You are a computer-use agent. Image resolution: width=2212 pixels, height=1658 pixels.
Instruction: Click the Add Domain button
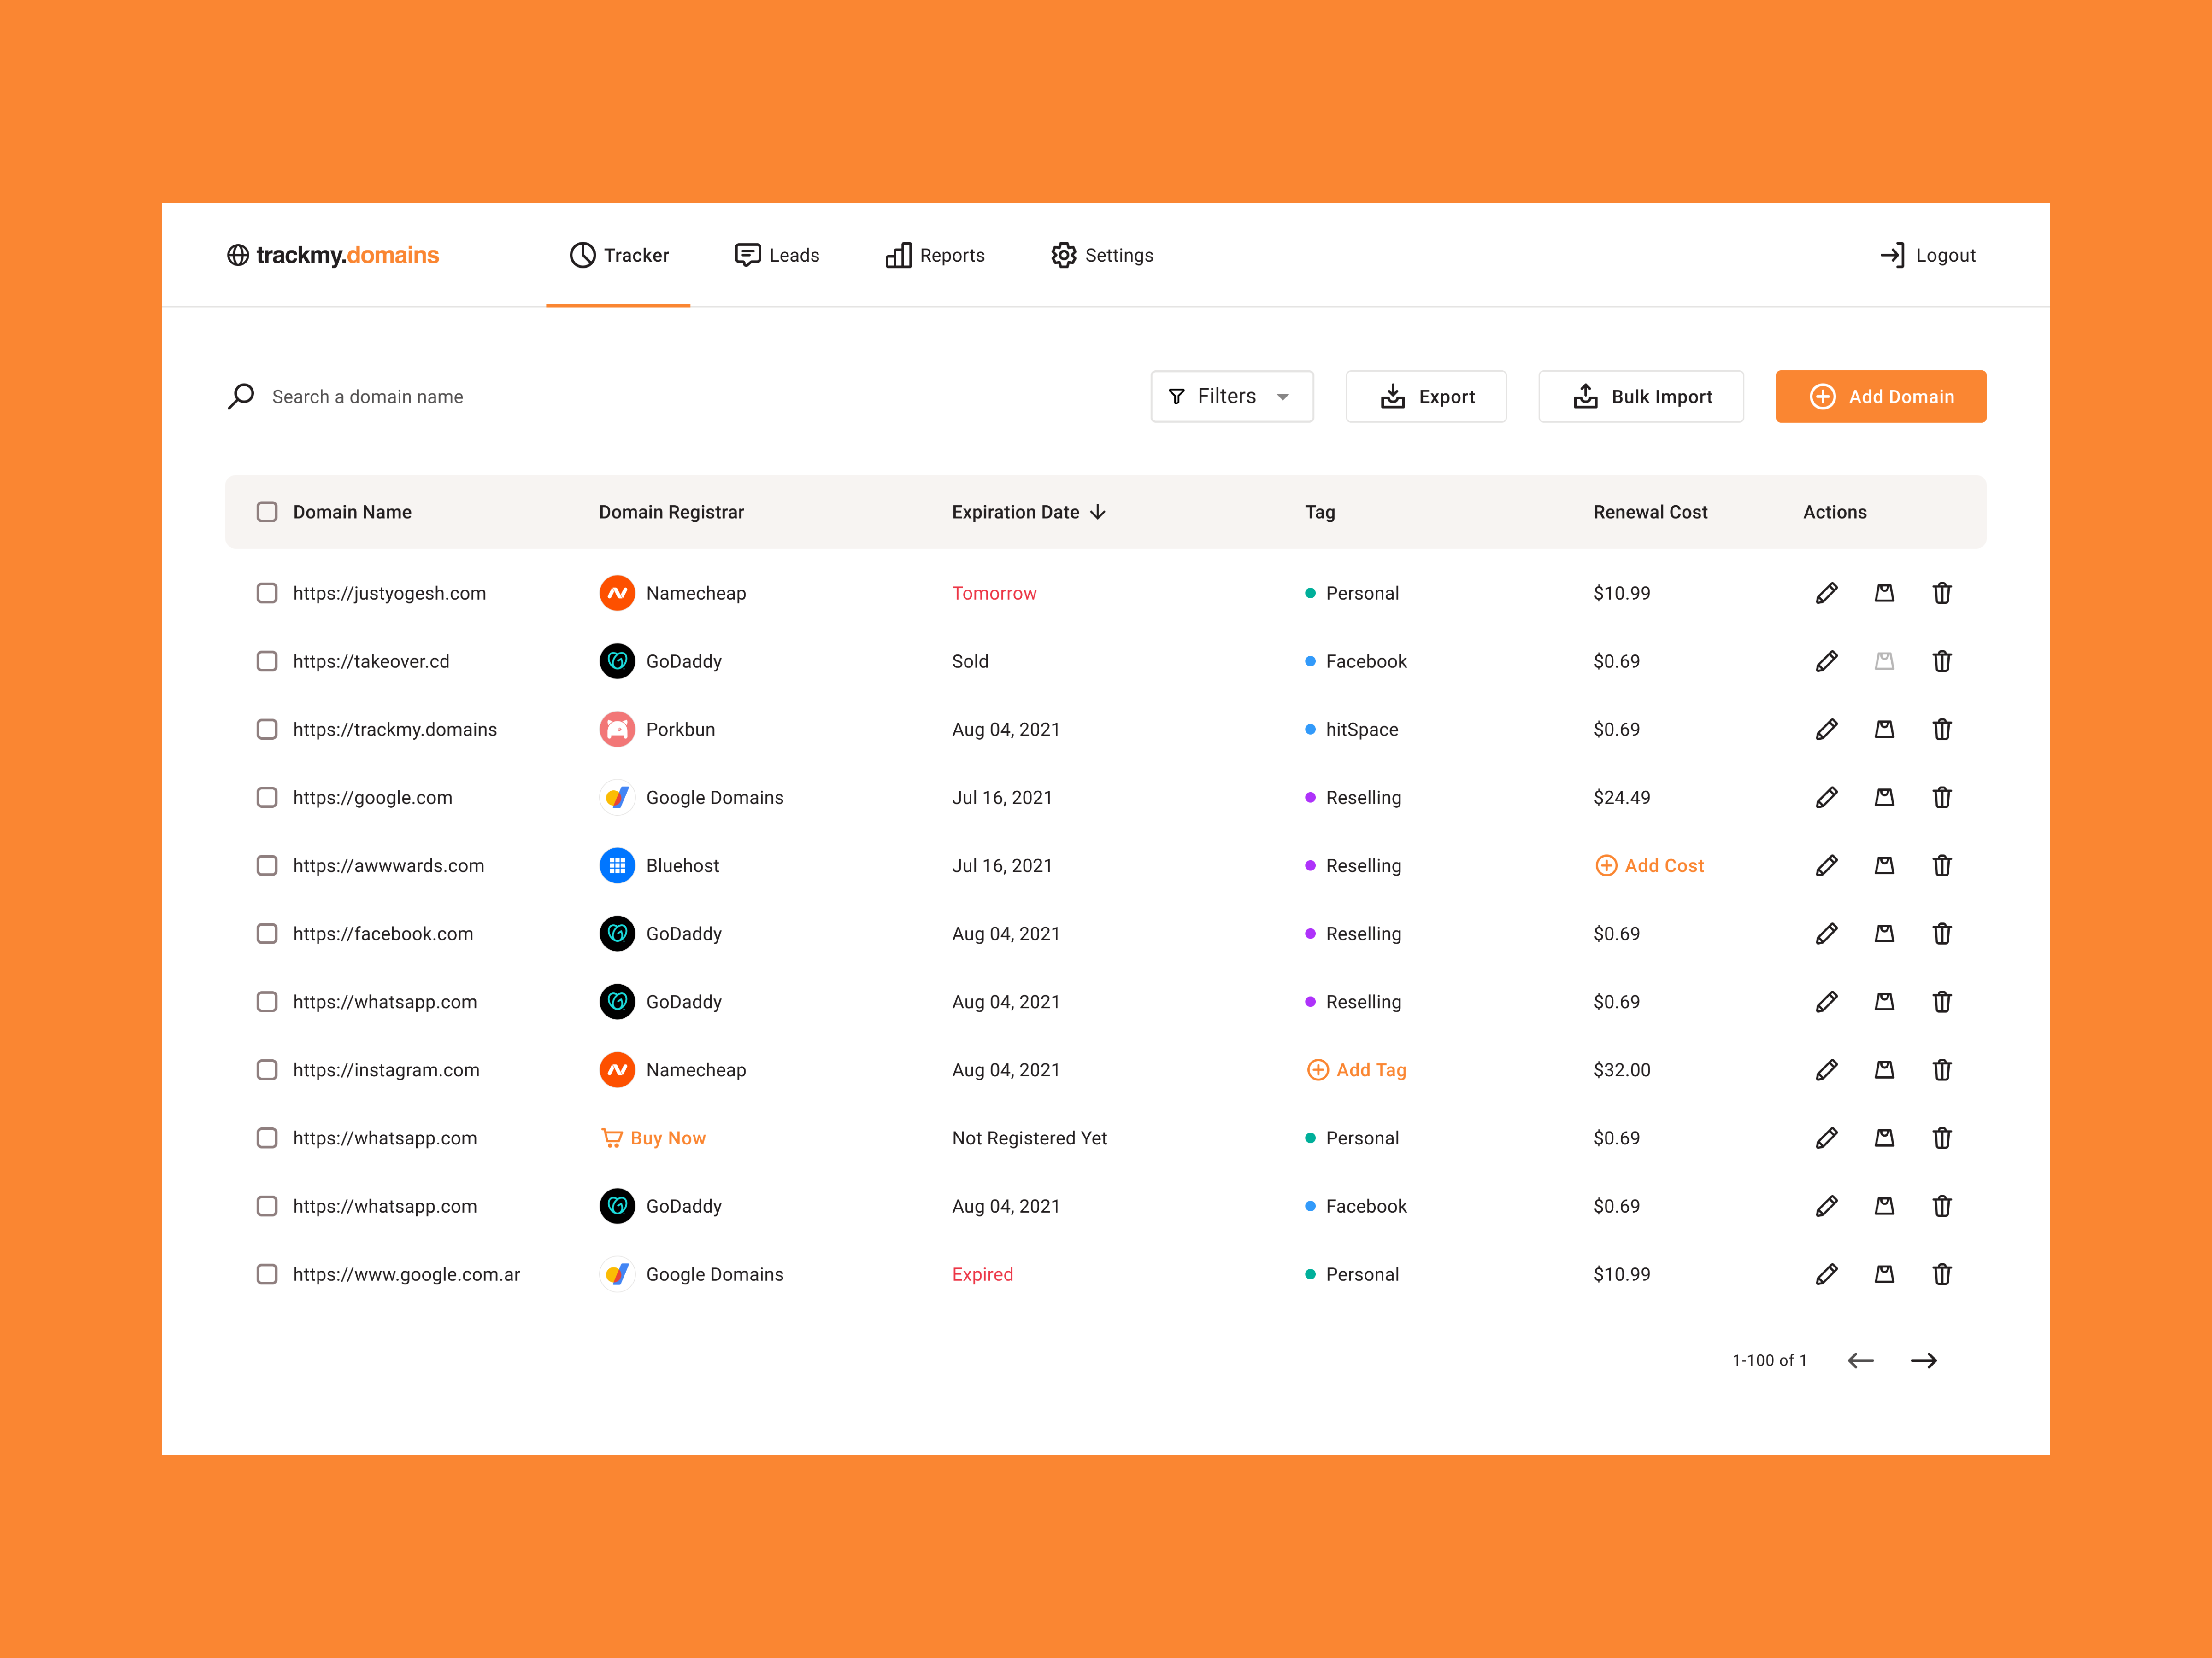point(1881,396)
